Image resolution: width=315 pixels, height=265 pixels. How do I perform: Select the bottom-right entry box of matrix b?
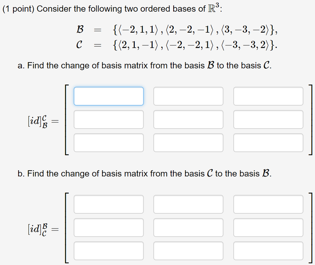(268, 251)
